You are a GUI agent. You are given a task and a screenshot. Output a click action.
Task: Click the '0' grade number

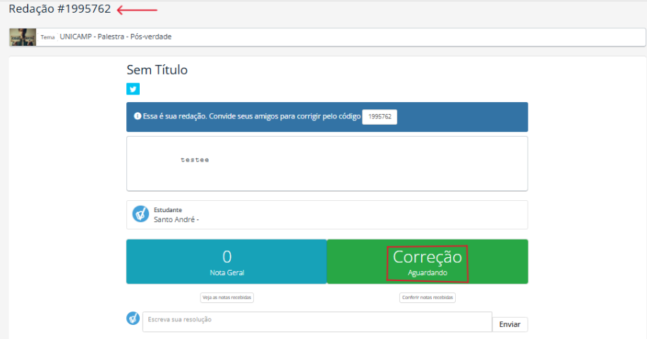tap(227, 257)
